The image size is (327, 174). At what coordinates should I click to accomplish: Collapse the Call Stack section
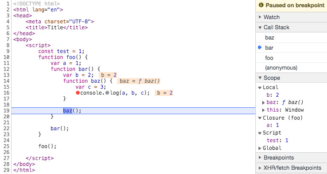tap(260, 27)
